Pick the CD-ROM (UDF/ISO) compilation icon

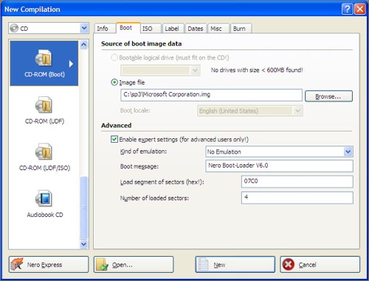(44, 157)
